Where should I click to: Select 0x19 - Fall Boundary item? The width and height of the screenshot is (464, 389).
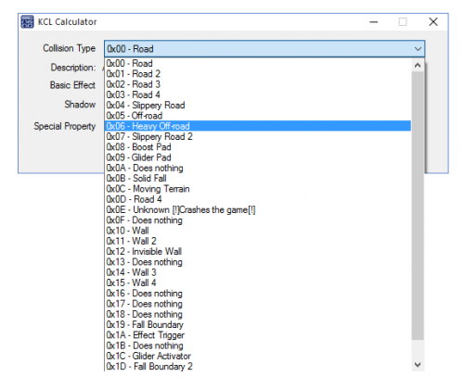click(258, 324)
